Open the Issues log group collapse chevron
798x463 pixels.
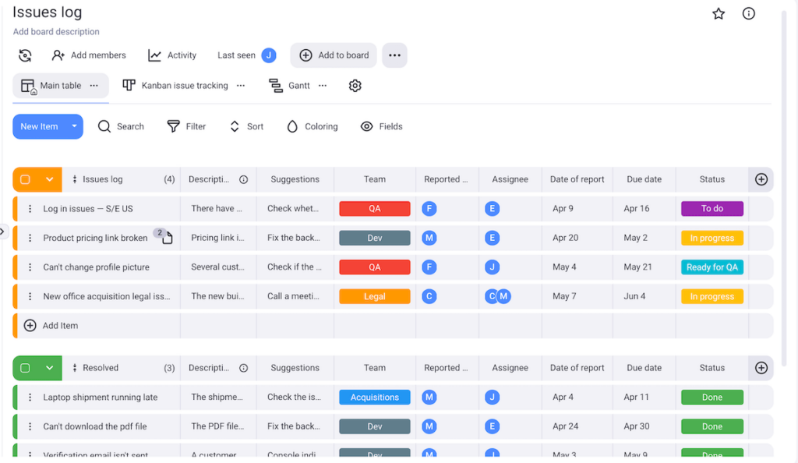(x=50, y=179)
